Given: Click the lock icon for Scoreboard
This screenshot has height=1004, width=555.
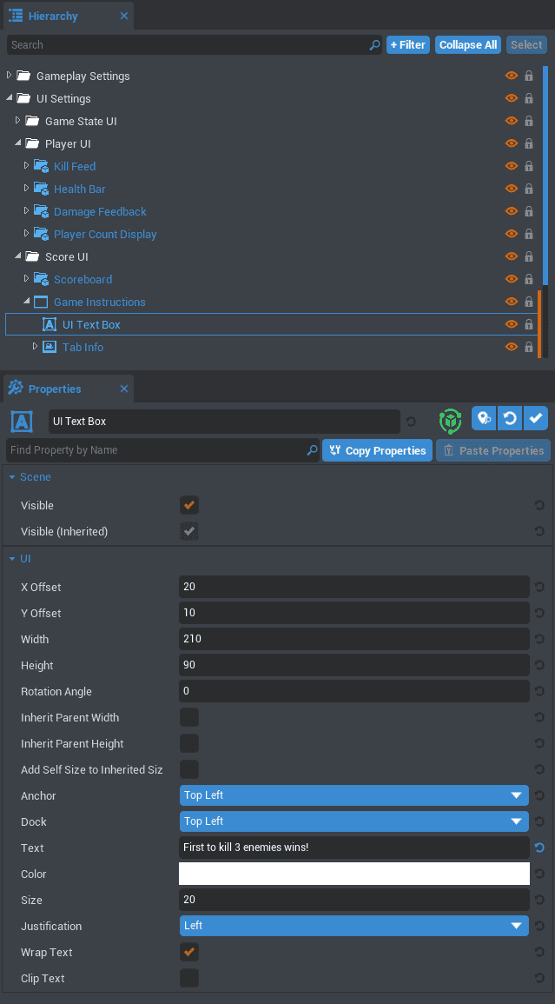Looking at the screenshot, I should coord(528,280).
